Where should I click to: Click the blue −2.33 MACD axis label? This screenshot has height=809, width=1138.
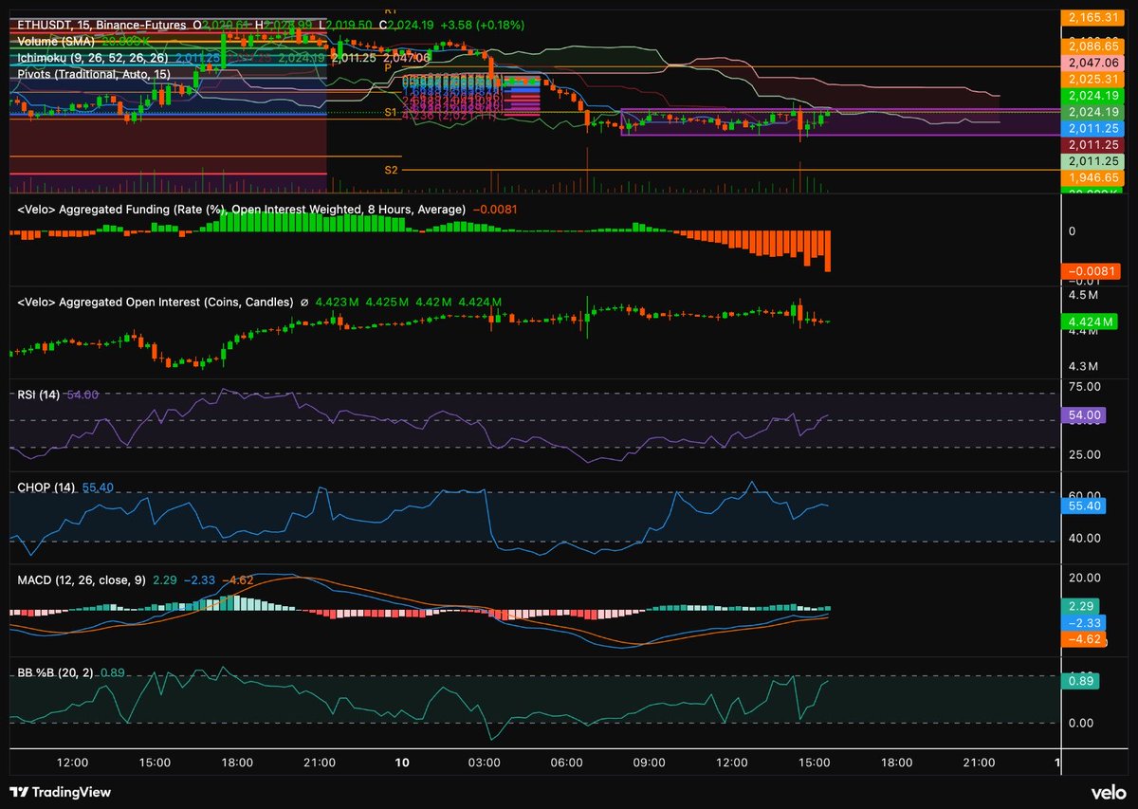tap(1084, 622)
